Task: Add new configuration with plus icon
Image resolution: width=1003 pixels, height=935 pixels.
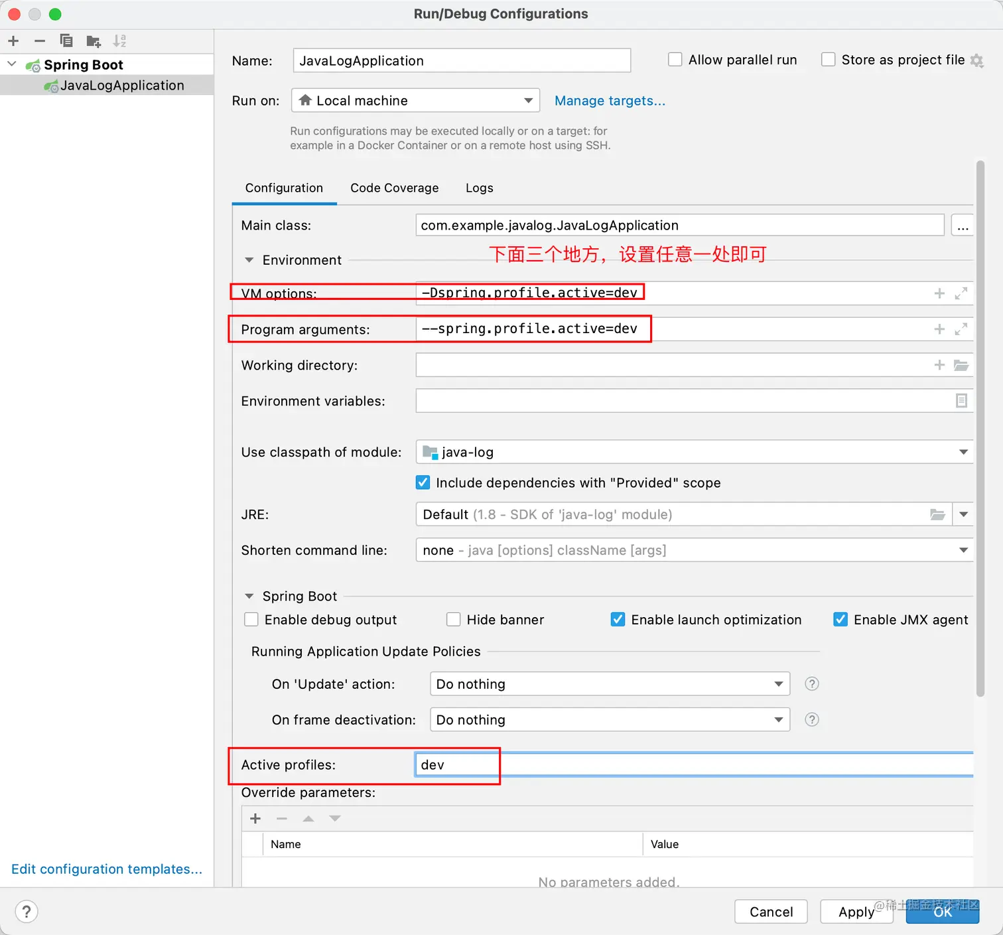Action: [13, 41]
